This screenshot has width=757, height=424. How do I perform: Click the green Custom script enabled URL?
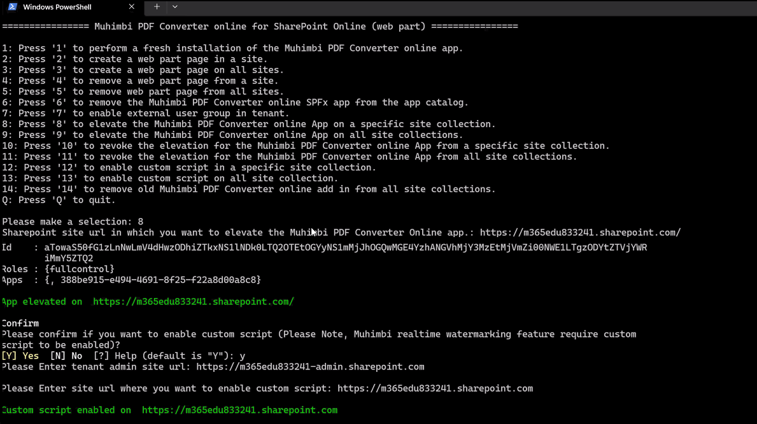click(x=239, y=410)
